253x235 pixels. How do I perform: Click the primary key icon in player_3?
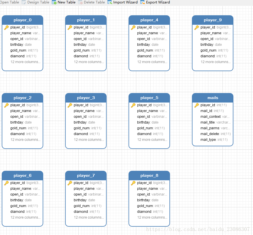click(70, 105)
